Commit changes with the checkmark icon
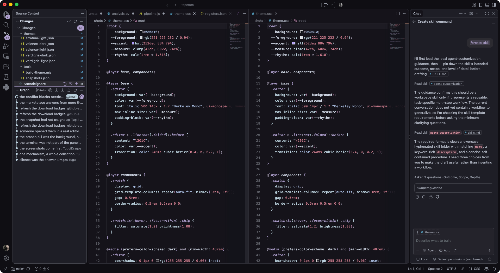The image size is (500, 273). click(69, 21)
